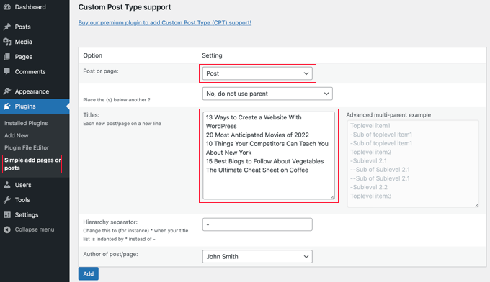Click the Add button
490x282 pixels.
89,273
